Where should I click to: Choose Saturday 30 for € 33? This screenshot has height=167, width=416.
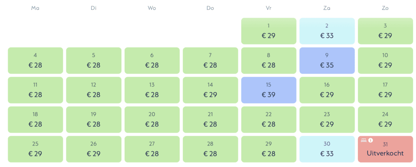[327, 149]
